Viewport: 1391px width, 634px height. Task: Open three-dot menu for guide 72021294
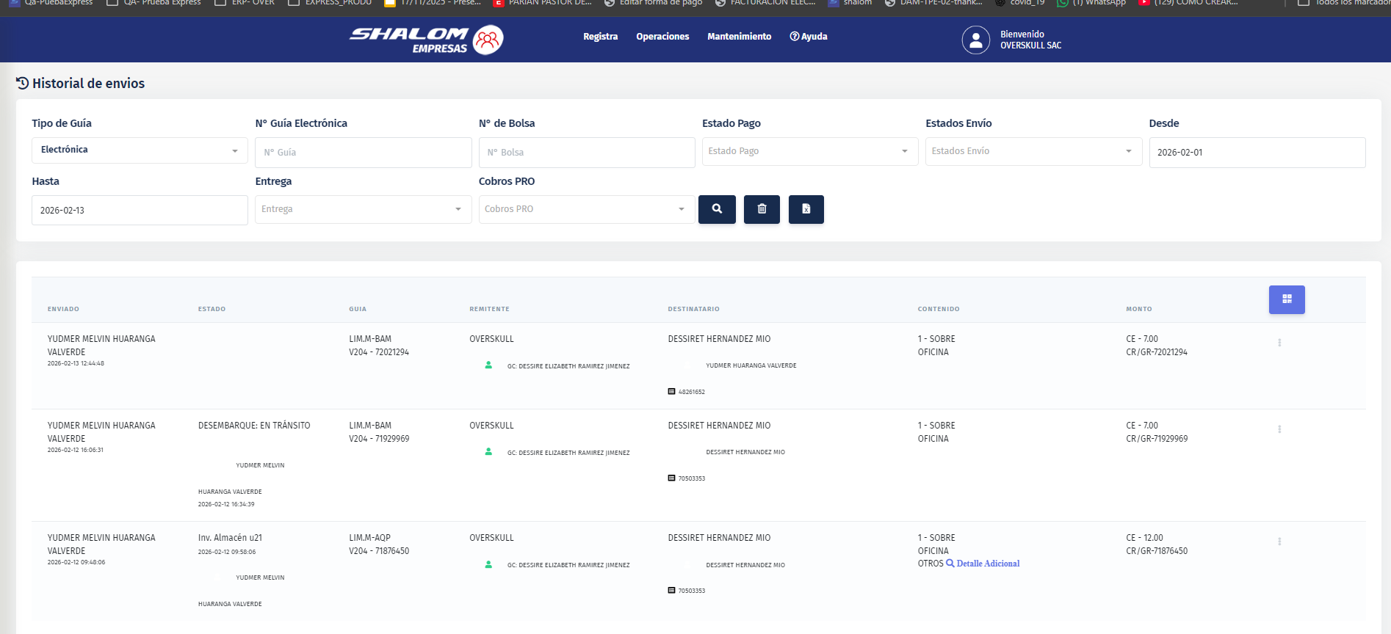click(1279, 343)
